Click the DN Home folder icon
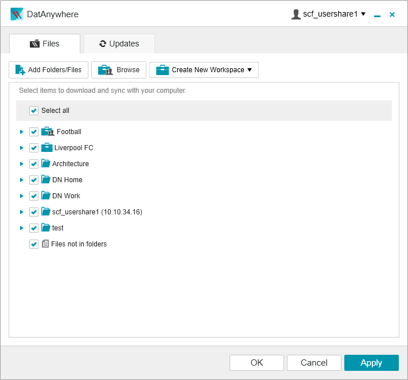Image resolution: width=408 pixels, height=380 pixels. point(46,180)
